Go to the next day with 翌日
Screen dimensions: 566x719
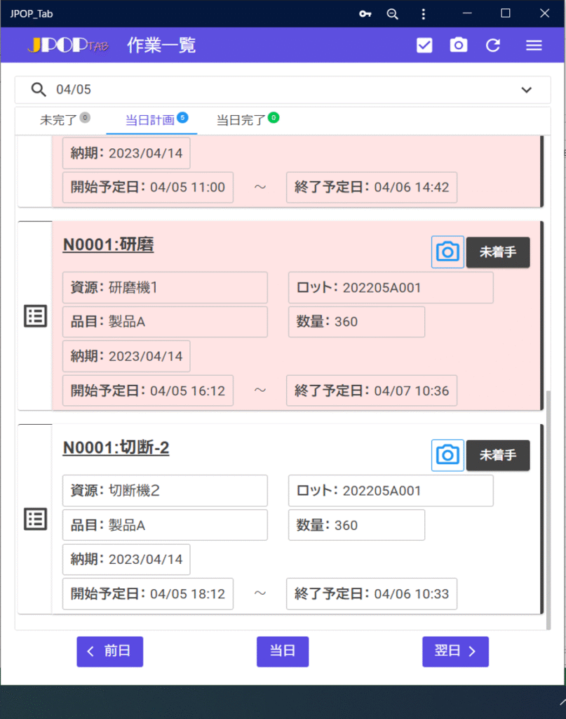(455, 652)
